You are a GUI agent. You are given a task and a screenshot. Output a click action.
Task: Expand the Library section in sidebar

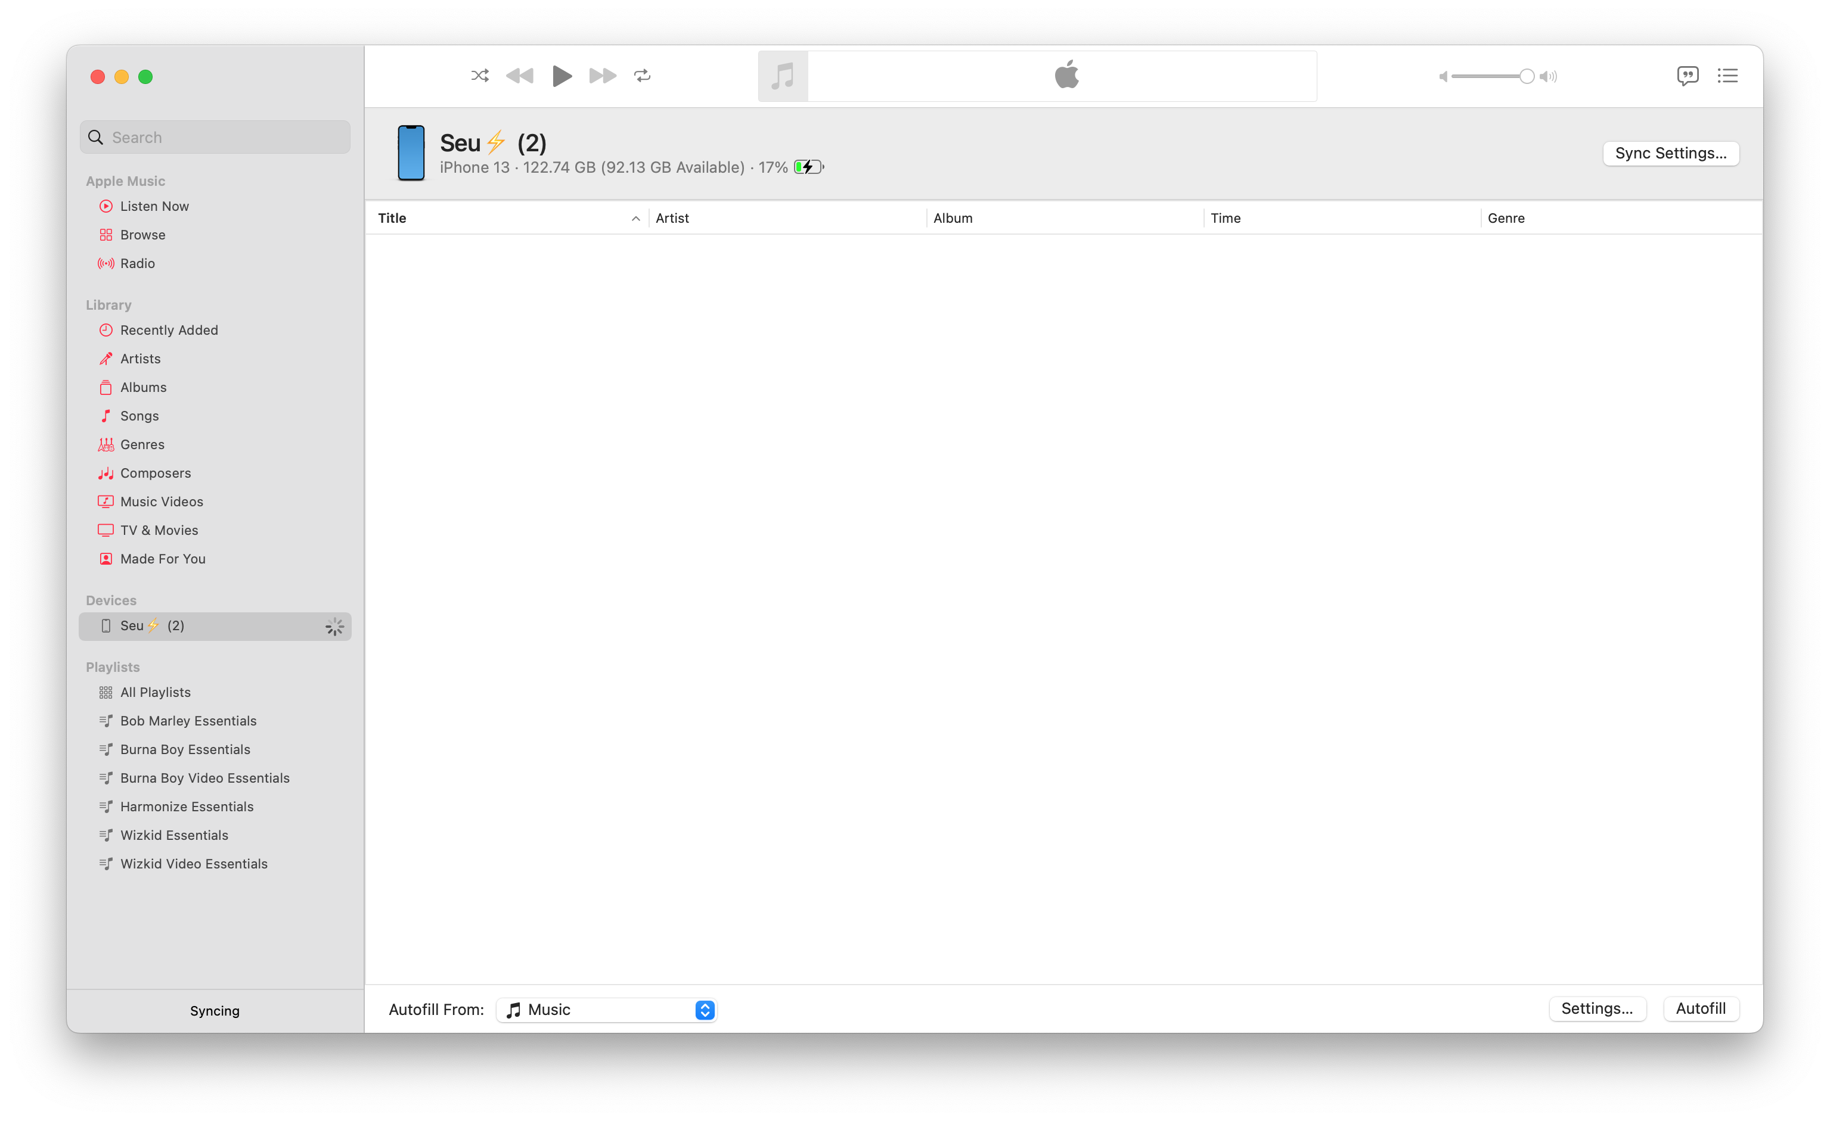click(x=110, y=303)
